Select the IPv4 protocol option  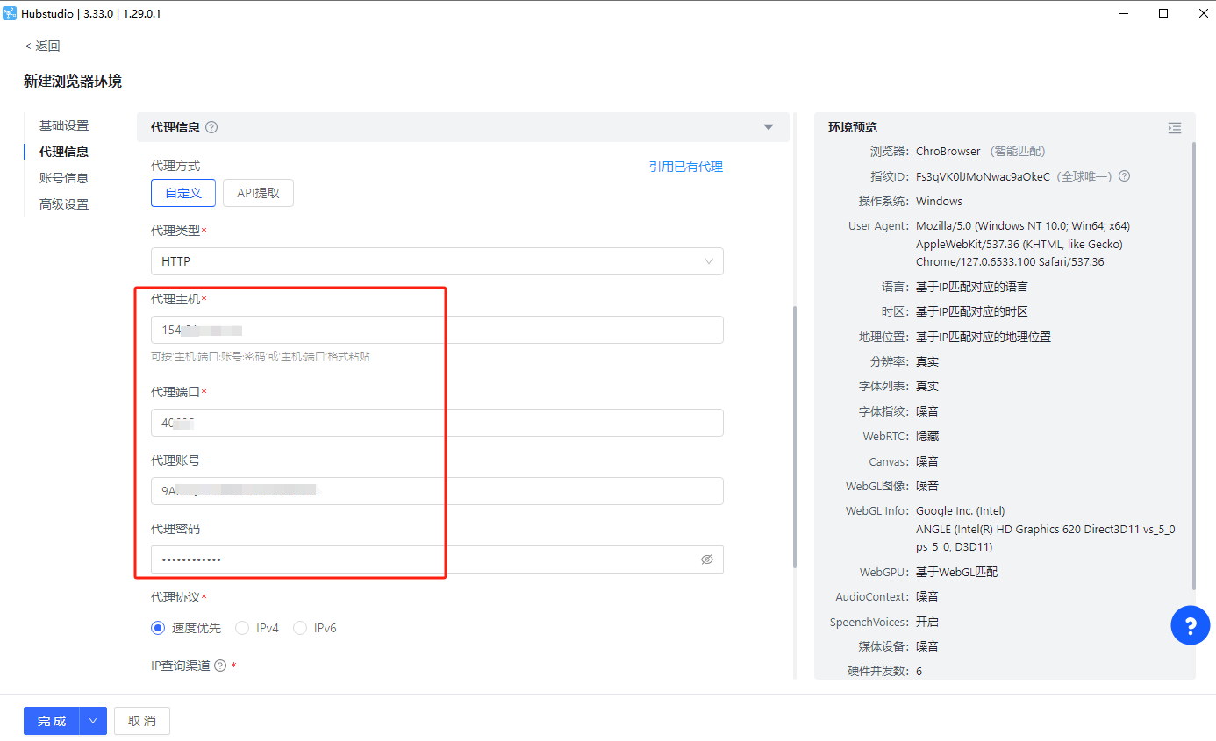[242, 628]
